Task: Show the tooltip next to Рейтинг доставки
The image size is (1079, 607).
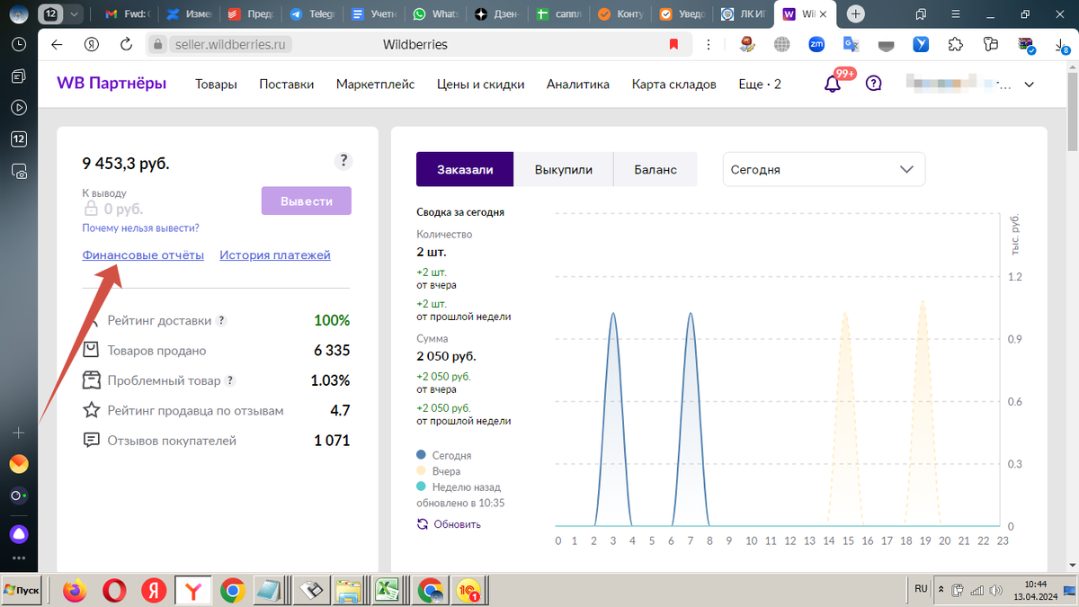Action: tap(221, 320)
